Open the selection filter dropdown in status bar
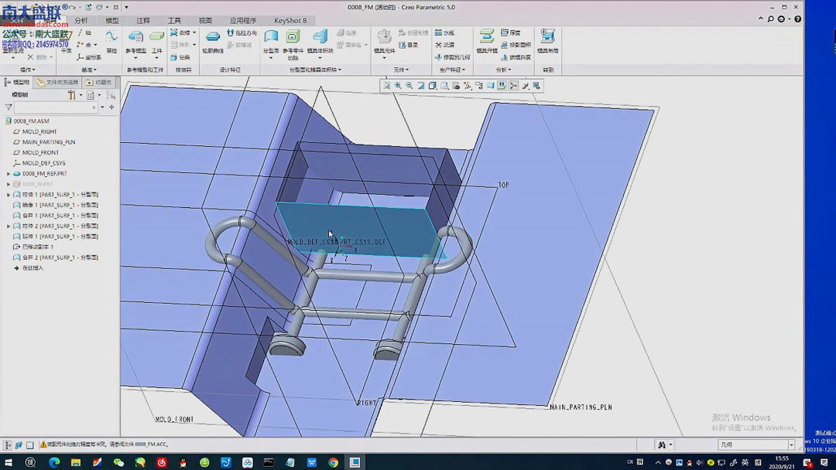The width and height of the screenshot is (836, 470). coord(791,444)
